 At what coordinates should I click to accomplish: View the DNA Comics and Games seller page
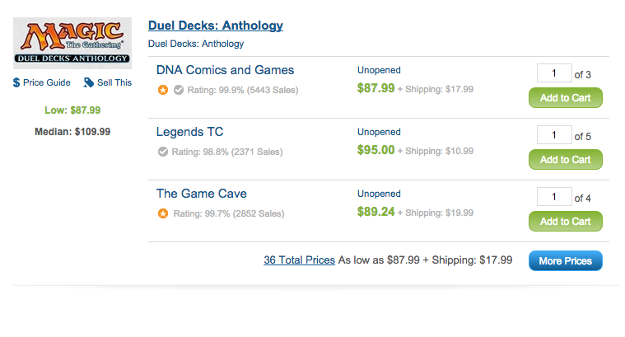coord(225,70)
